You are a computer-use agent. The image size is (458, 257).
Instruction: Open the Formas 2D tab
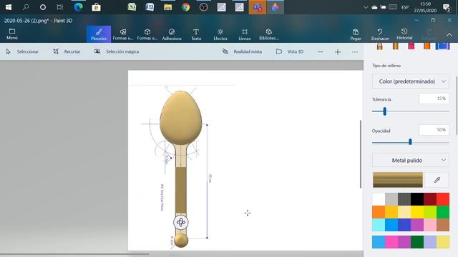[x=123, y=34]
